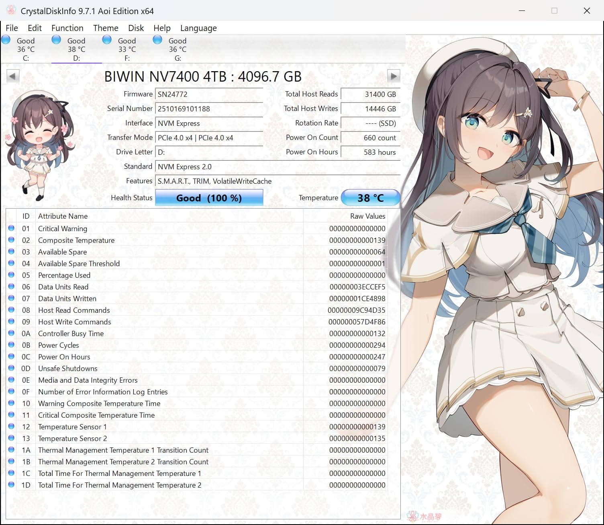
Task: Click the disk title BIWIN NV7400 4TB
Action: point(203,76)
